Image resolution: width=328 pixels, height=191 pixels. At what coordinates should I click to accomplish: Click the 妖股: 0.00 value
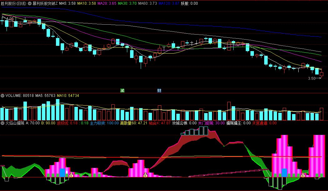pyautogui.click(x=189, y=3)
